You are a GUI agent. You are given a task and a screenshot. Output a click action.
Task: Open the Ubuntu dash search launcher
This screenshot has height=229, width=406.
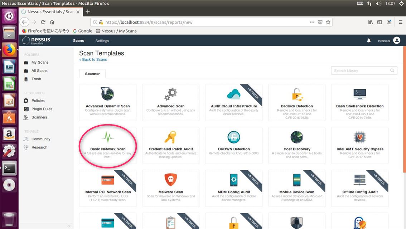[x=9, y=16]
